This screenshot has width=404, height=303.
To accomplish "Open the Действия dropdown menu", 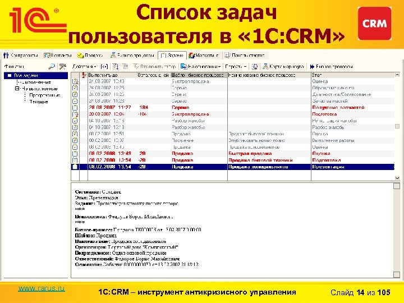I will point(84,66).
